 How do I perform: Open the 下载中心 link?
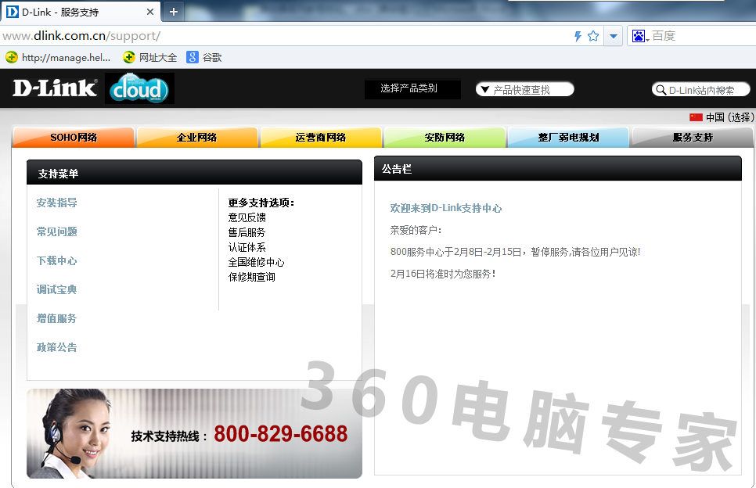pos(56,260)
